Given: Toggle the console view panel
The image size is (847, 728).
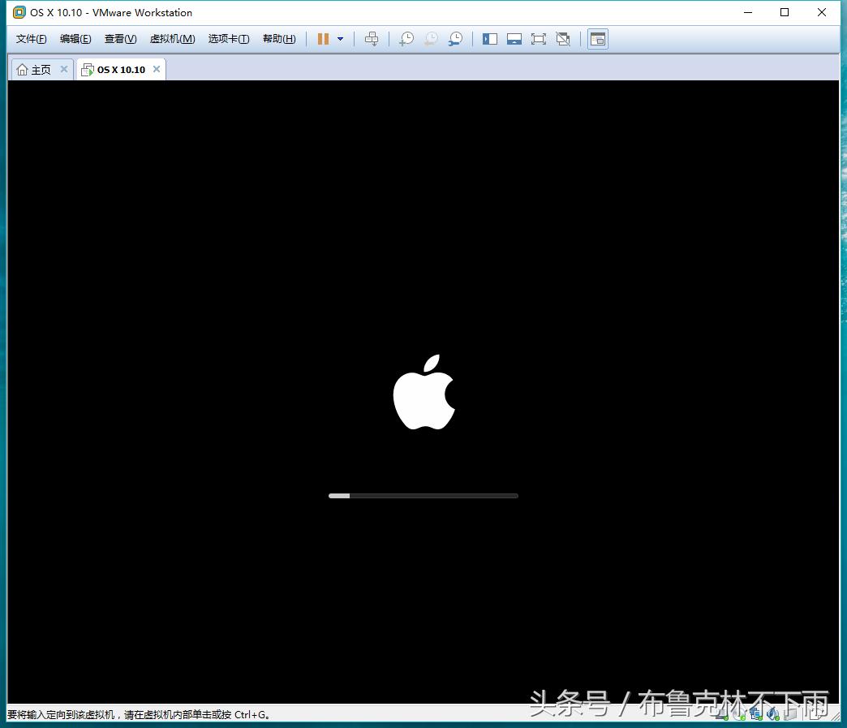Looking at the screenshot, I should tap(598, 38).
